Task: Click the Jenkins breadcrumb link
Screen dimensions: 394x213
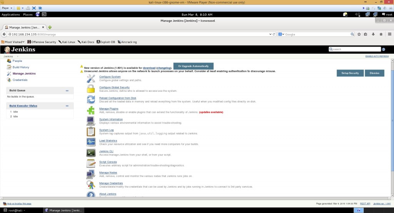Action: (8, 56)
